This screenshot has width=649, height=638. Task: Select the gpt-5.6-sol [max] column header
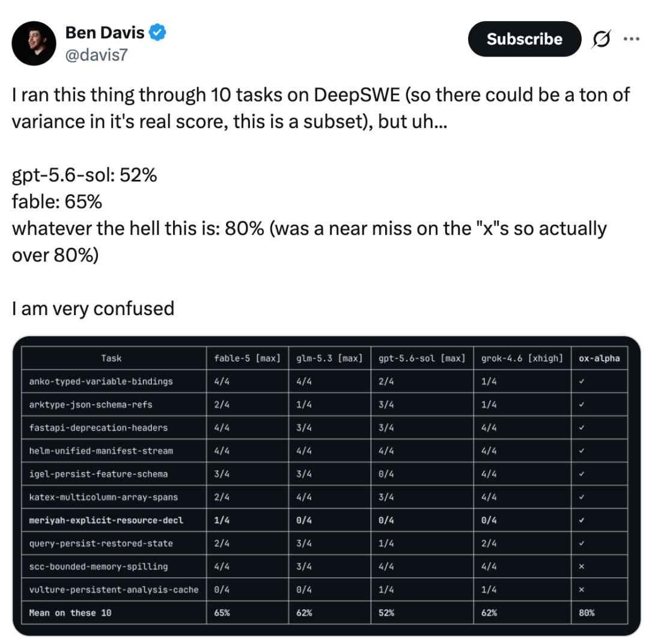tap(422, 358)
